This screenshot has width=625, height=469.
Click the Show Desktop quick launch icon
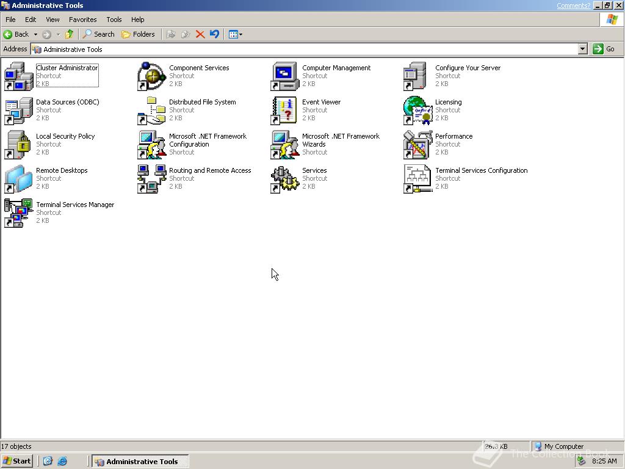click(48, 462)
